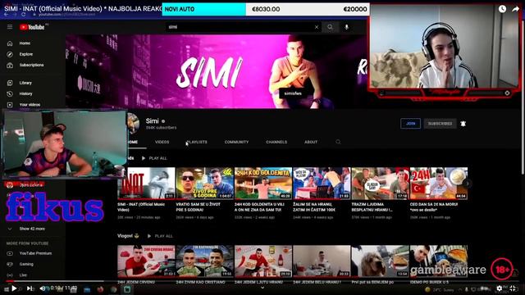
Task: Enter fullscreen via the player's corner icon
Action: coord(513,288)
